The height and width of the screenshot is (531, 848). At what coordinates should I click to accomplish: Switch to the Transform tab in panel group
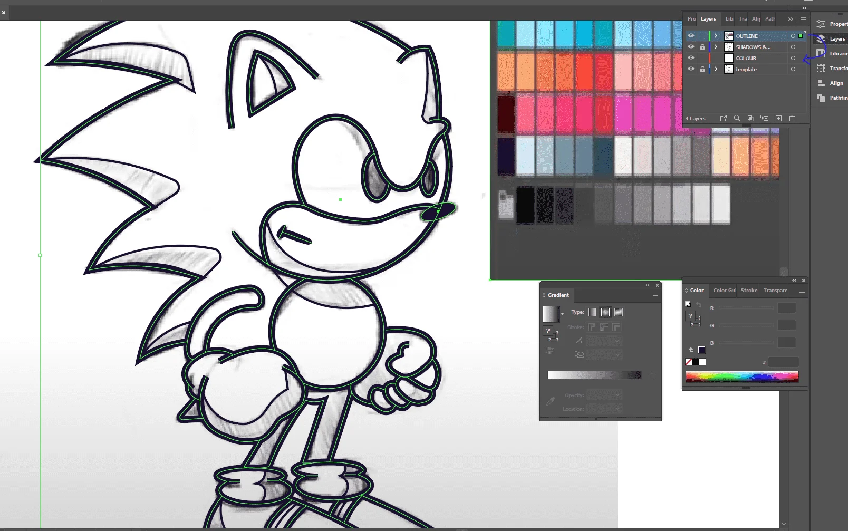pos(743,19)
